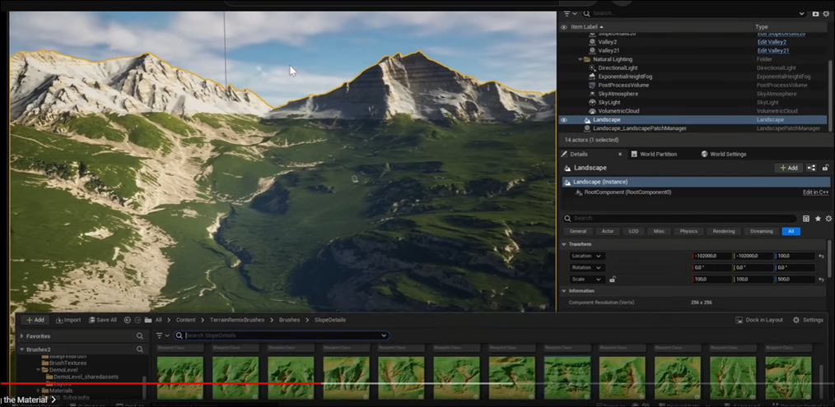
Task: Click the Add button in Details panel
Action: pos(789,168)
